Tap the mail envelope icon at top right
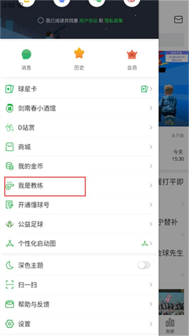This screenshot has width=189, height=336. pos(178,19)
